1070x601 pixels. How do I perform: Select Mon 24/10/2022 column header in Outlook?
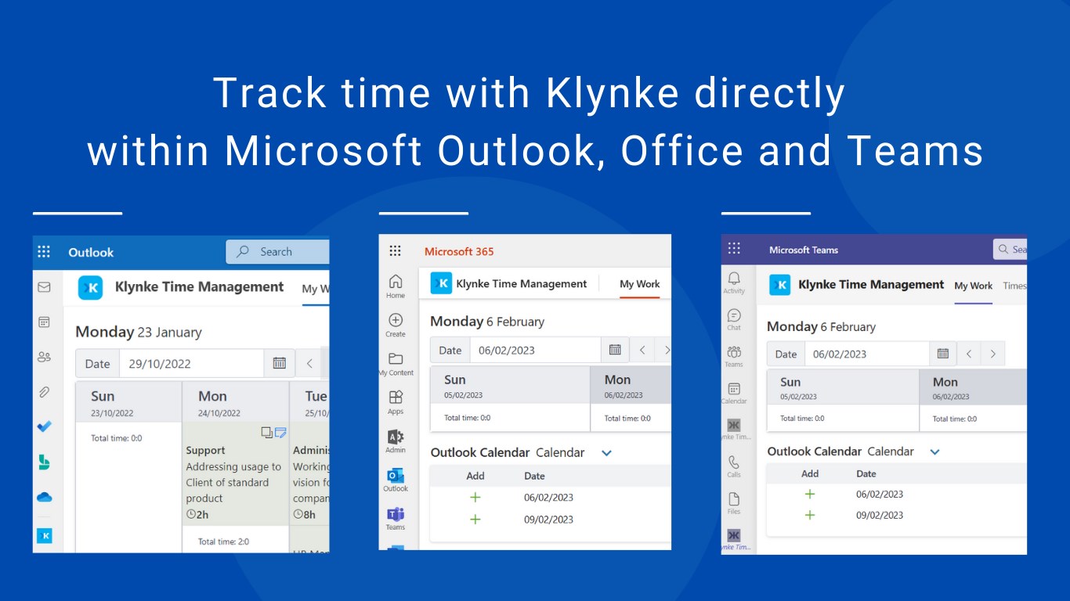[x=236, y=402]
